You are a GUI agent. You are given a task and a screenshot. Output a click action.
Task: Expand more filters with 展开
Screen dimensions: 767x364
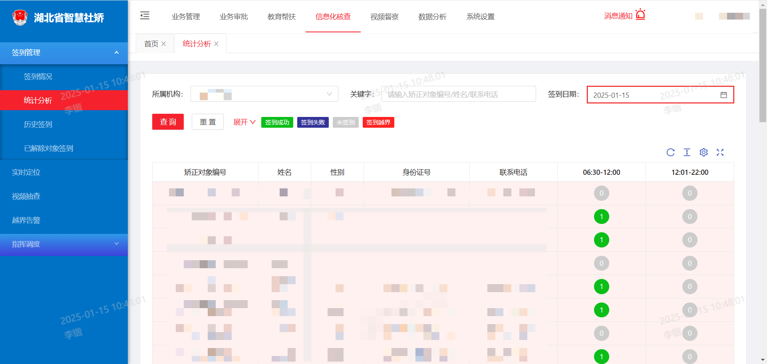pyautogui.click(x=244, y=122)
